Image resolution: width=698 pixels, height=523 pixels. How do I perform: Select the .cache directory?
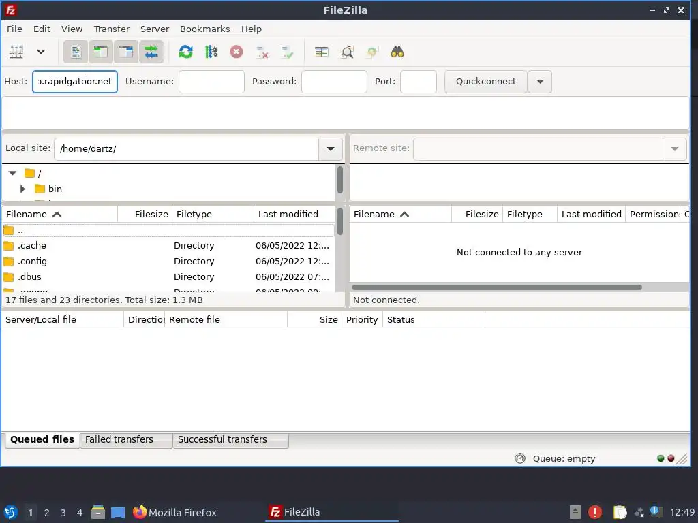168,245
